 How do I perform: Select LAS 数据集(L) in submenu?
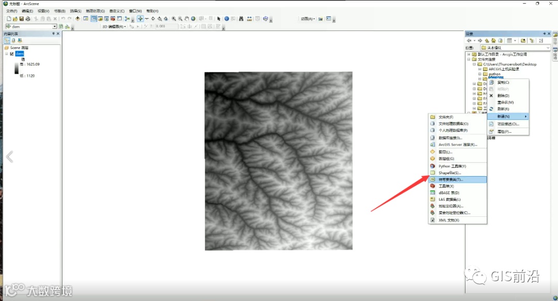457,200
